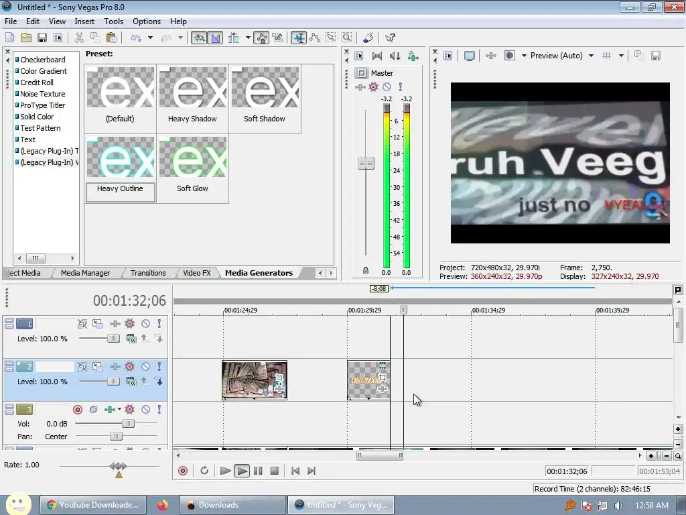This screenshot has width=686, height=515.
Task: Solo video track 2
Action: [159, 366]
